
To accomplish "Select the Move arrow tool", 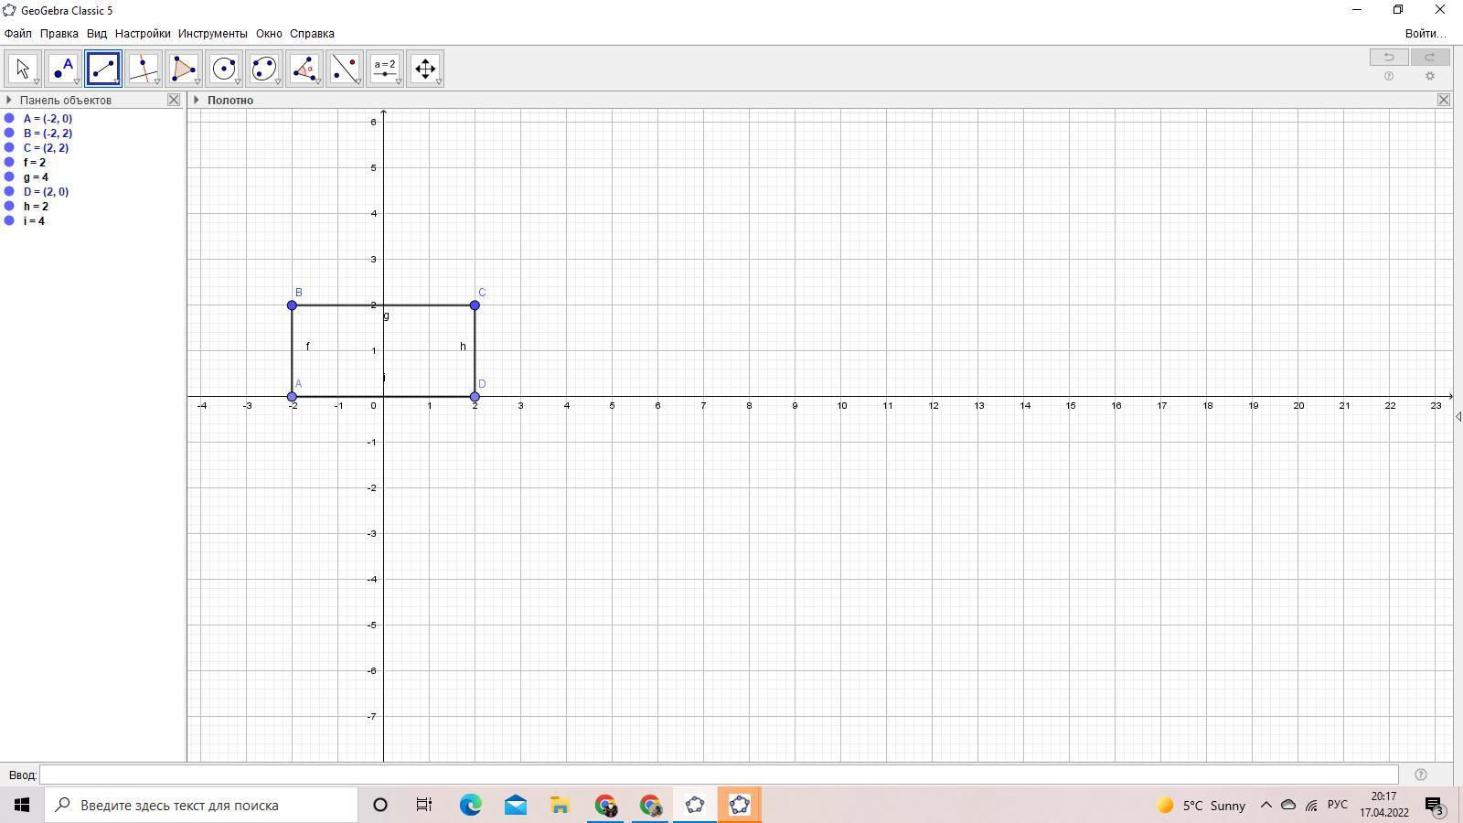I will (x=23, y=69).
